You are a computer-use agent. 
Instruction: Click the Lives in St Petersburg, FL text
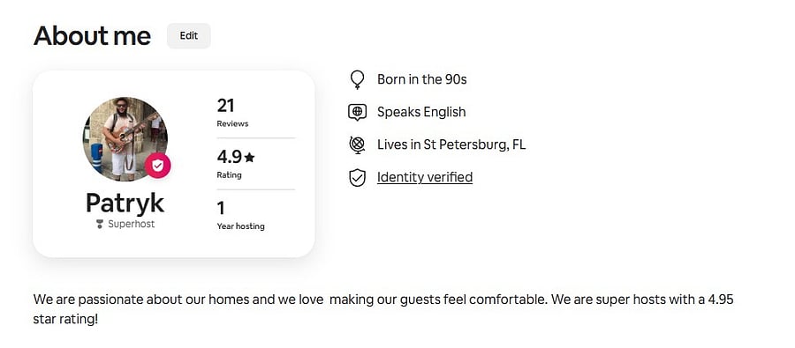coord(451,144)
